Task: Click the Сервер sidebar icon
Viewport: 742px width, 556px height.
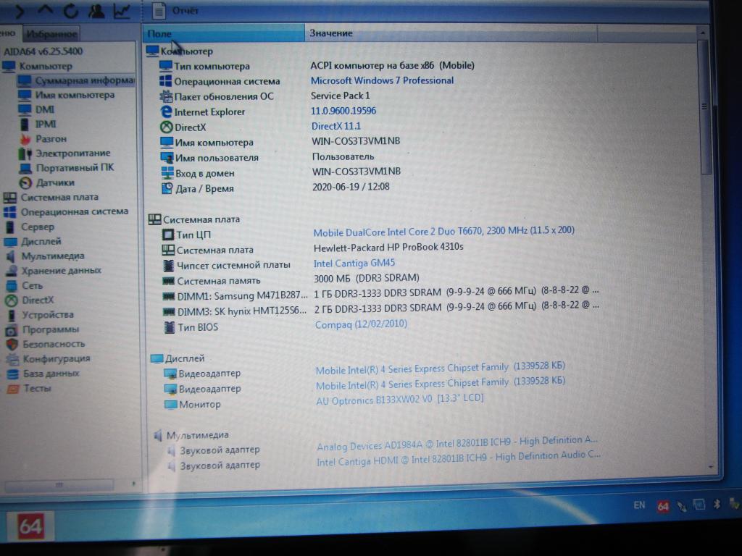Action: 10,227
